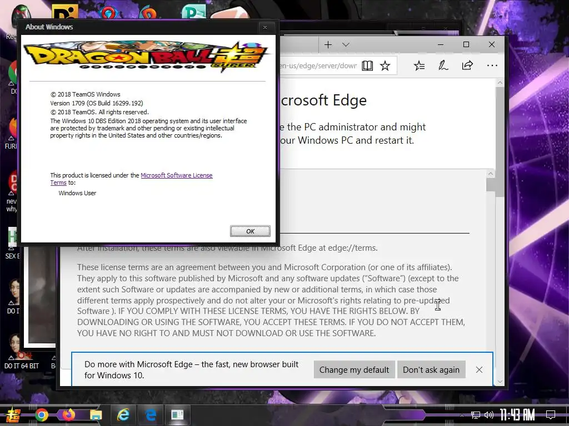Click the Edge address bar URL
The height and width of the screenshot is (426, 569).
[318, 65]
